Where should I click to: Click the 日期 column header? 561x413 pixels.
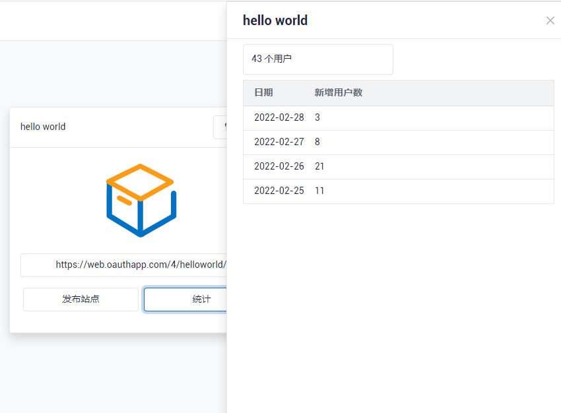click(263, 92)
